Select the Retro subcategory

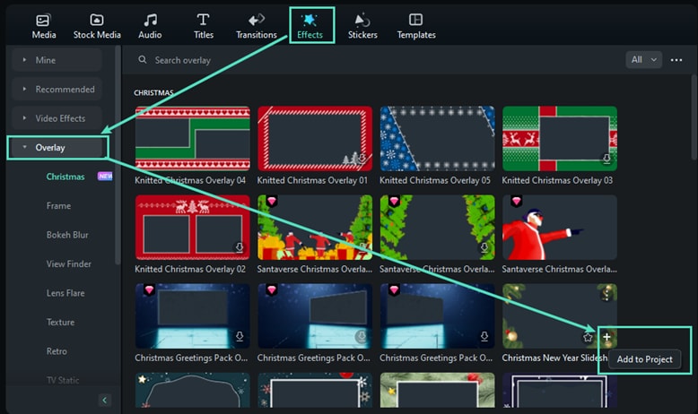[x=57, y=351]
